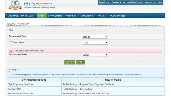Open the e-Nivaran menu
This screenshot has height=96, width=171.
pyautogui.click(x=72, y=16)
